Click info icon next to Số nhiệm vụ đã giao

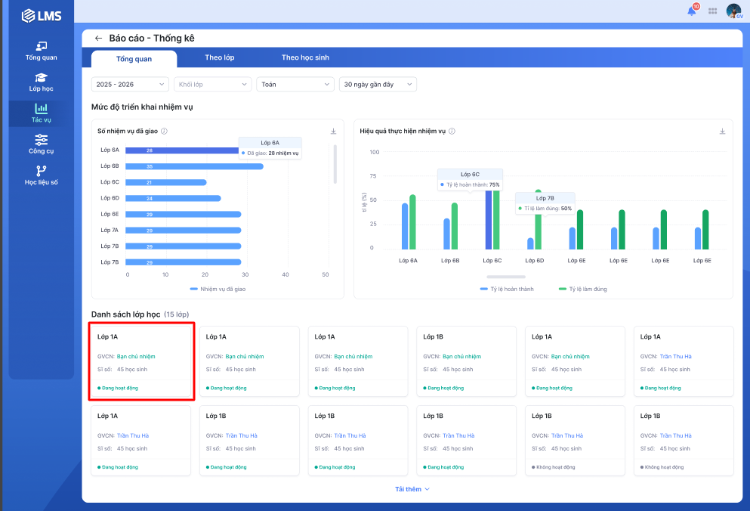point(165,131)
